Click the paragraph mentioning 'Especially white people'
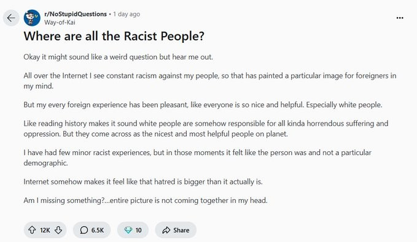Screen dimensions: 417x242 203,105
